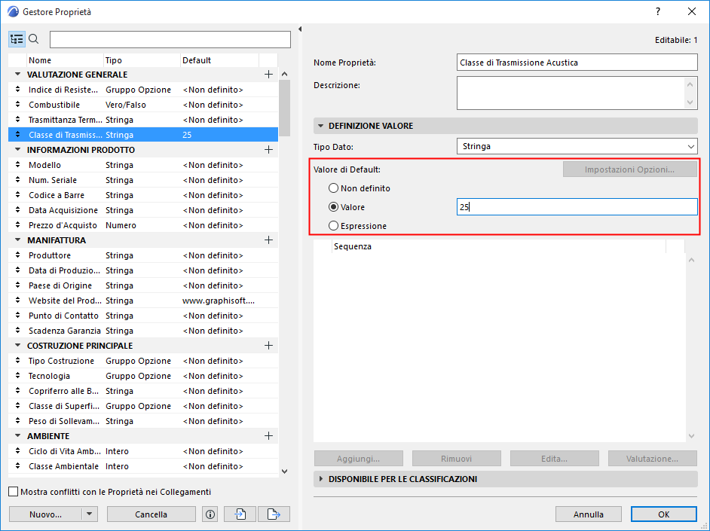The height and width of the screenshot is (531, 710).
Task: Select the Valore radio button
Action: [333, 207]
